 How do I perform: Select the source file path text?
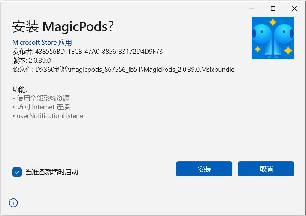[x=124, y=69]
